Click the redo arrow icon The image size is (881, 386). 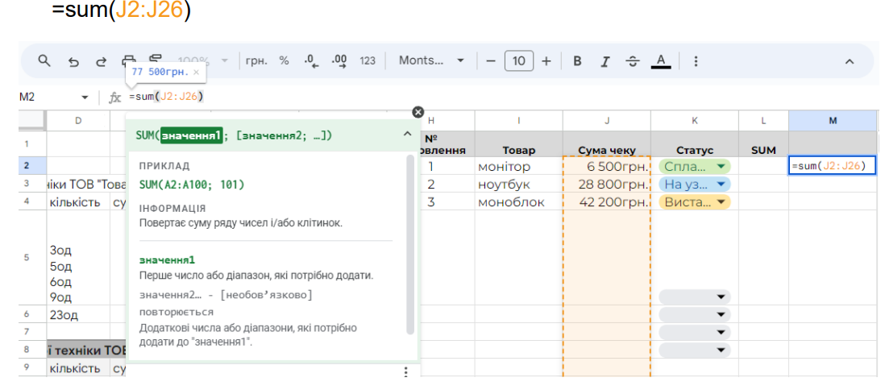(x=101, y=61)
